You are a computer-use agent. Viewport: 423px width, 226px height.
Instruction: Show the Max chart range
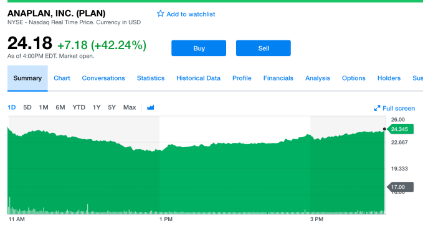pos(130,107)
